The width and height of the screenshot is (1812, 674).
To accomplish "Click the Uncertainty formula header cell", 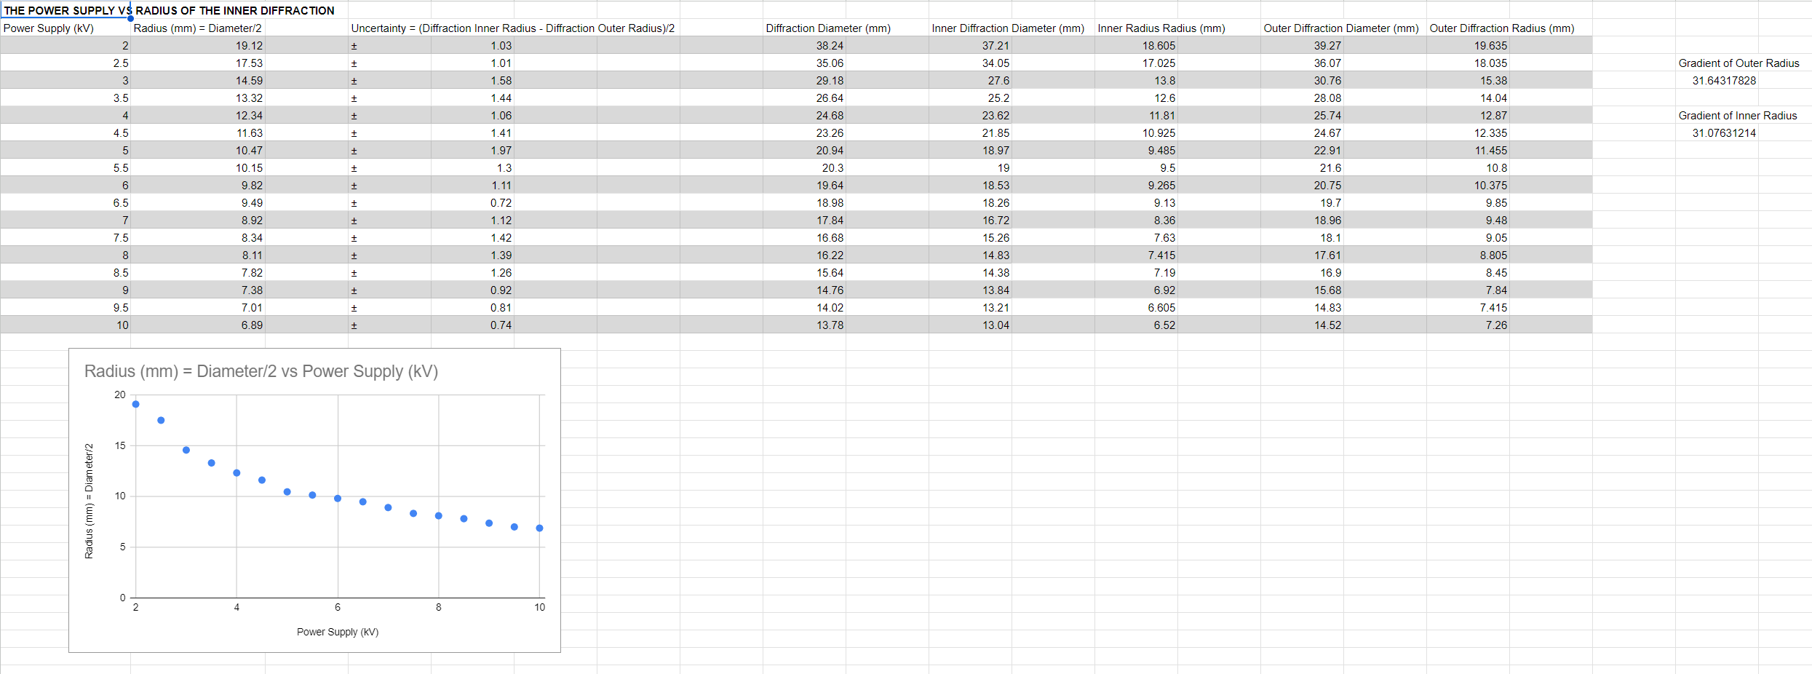I will tap(513, 28).
